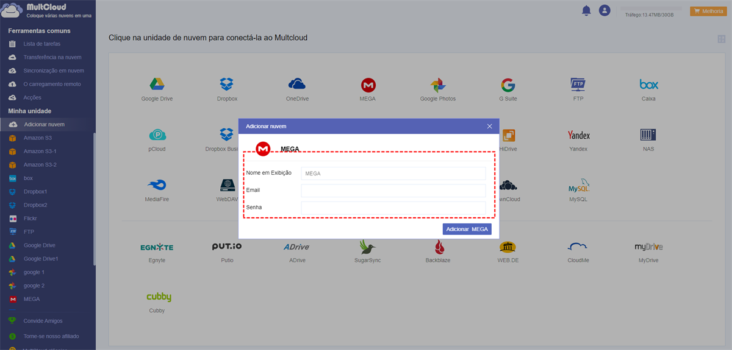Screen dimensions: 732x350
Task: Select the OneDrive cloud icon
Action: pyautogui.click(x=297, y=85)
